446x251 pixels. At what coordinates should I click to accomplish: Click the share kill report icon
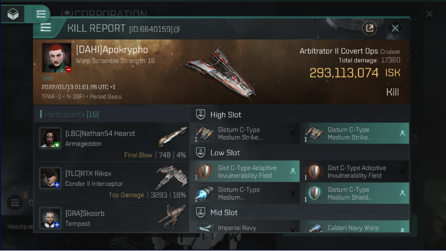(369, 28)
